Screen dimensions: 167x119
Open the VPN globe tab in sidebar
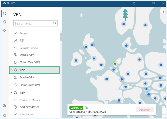[5, 13]
